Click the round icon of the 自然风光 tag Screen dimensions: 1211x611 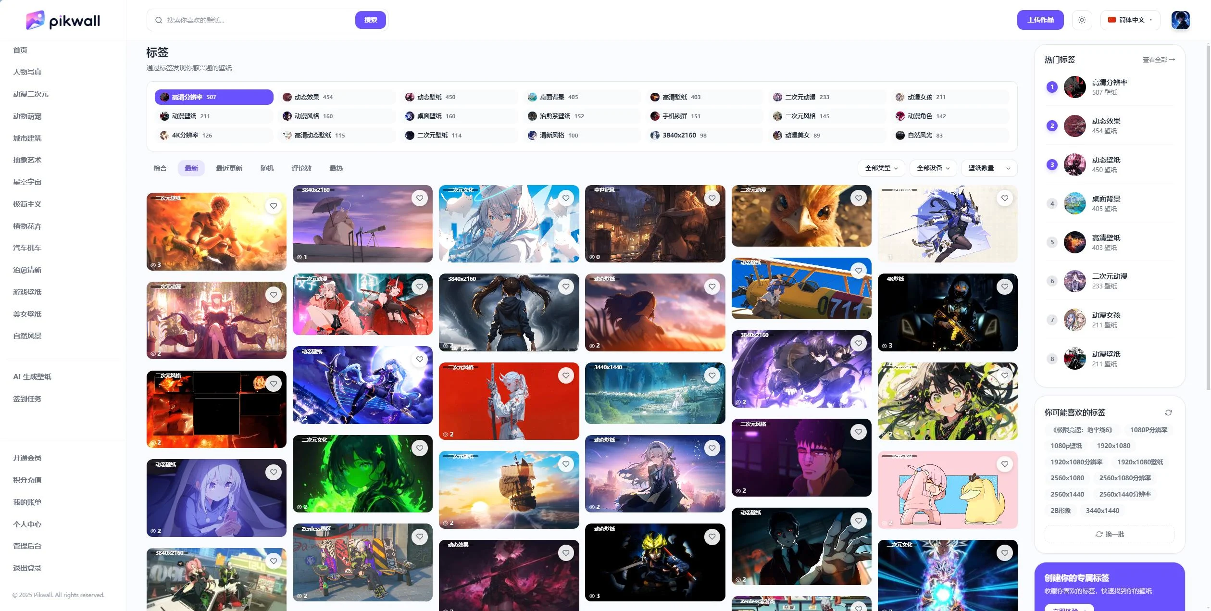pos(900,135)
